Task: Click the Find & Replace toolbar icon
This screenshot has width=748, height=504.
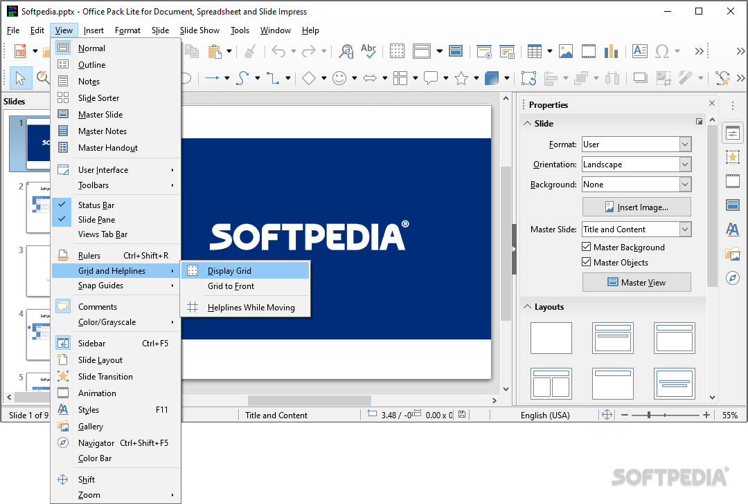Action: (x=346, y=51)
